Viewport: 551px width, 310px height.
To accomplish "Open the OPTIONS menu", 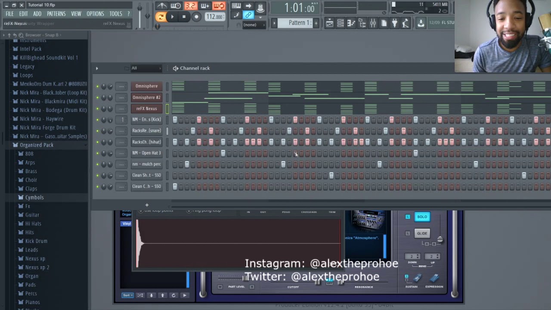I will [x=95, y=14].
